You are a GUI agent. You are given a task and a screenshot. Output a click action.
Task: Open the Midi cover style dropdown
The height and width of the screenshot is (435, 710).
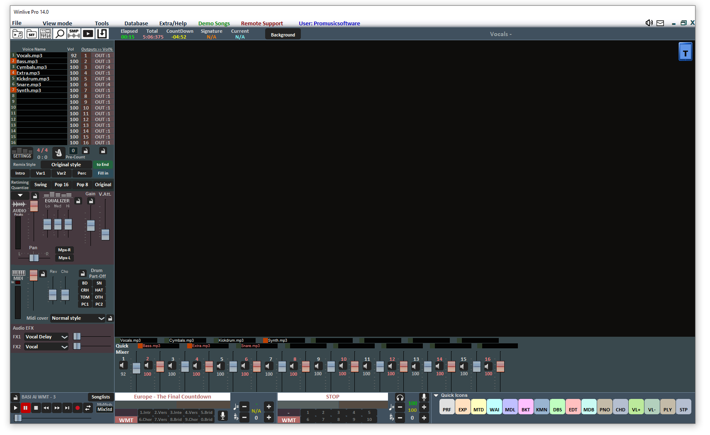click(78, 318)
